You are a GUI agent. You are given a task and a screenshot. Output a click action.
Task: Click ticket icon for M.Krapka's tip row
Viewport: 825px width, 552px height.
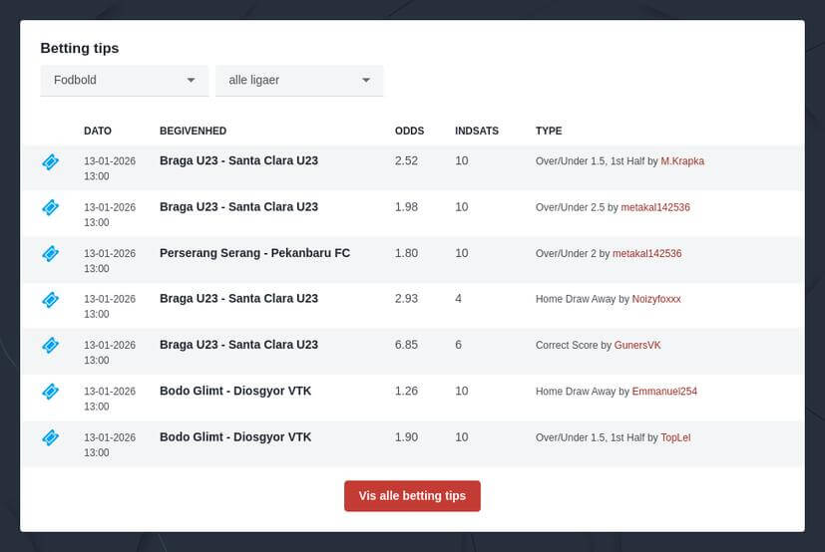[x=51, y=162]
